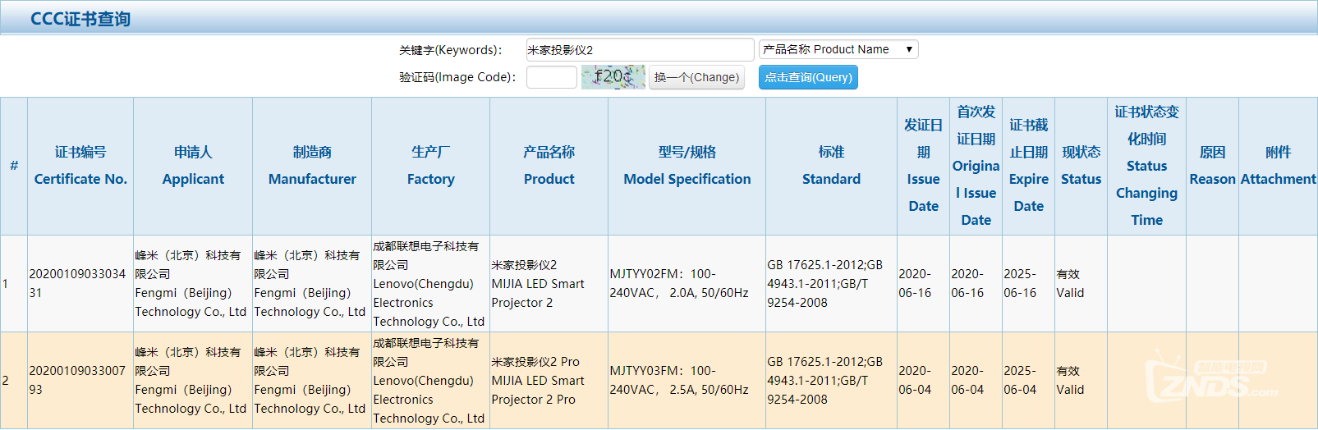Click expire date 2025-06-04
1318x430 pixels.
tap(1020, 380)
